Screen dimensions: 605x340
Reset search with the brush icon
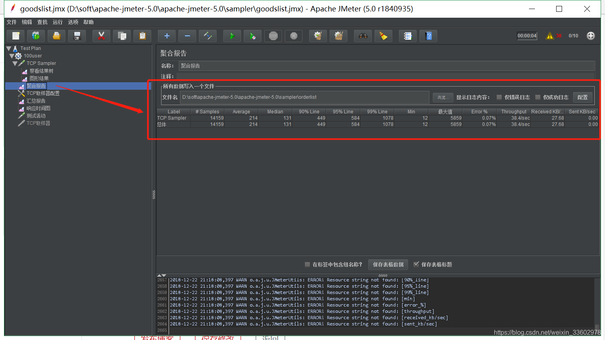point(384,36)
